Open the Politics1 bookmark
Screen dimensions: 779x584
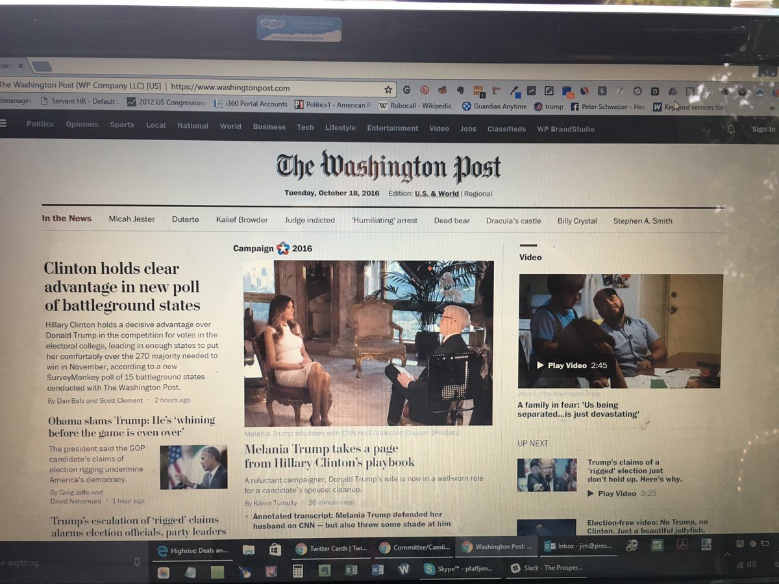[333, 104]
